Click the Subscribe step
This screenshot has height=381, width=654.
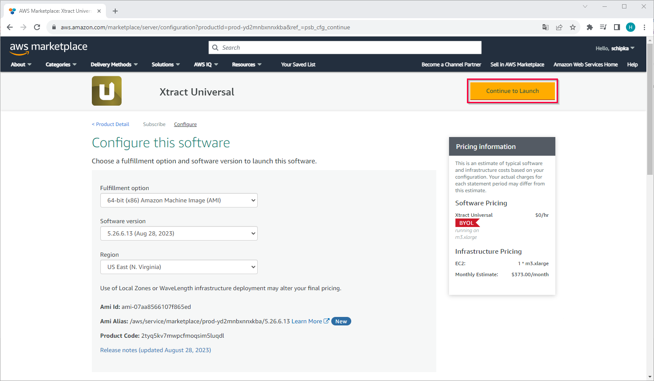coord(154,124)
